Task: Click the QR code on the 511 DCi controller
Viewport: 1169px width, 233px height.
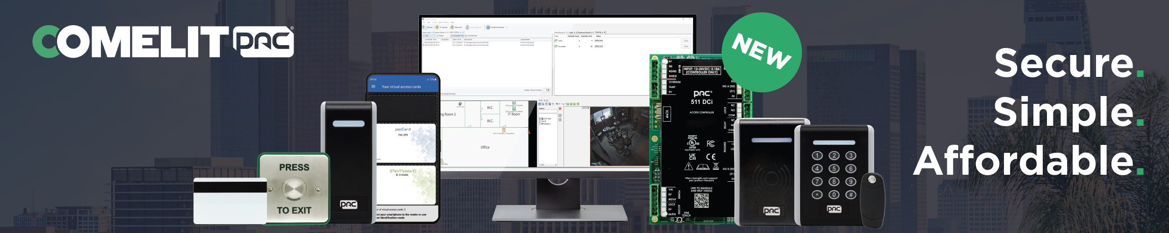Action: [701, 200]
